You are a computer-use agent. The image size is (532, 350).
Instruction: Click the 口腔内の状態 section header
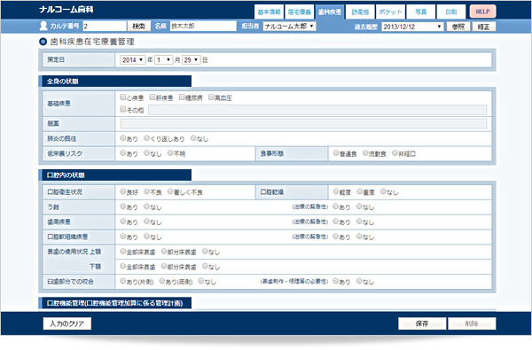[115, 175]
